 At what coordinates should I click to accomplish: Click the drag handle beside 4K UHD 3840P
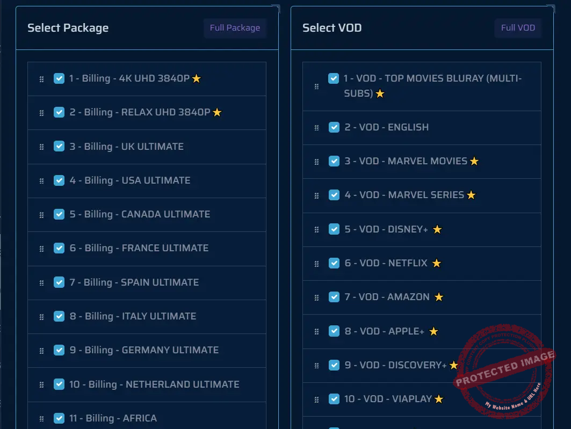41,79
